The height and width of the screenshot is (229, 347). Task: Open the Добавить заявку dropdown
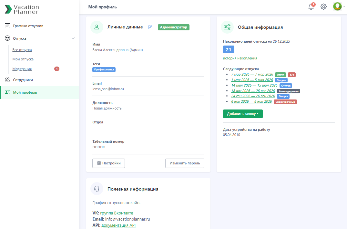click(243, 114)
